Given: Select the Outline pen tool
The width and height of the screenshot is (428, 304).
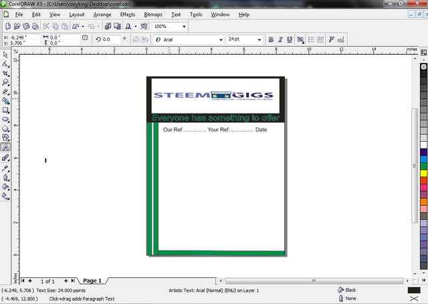Looking at the screenshot, I should 5,178.
